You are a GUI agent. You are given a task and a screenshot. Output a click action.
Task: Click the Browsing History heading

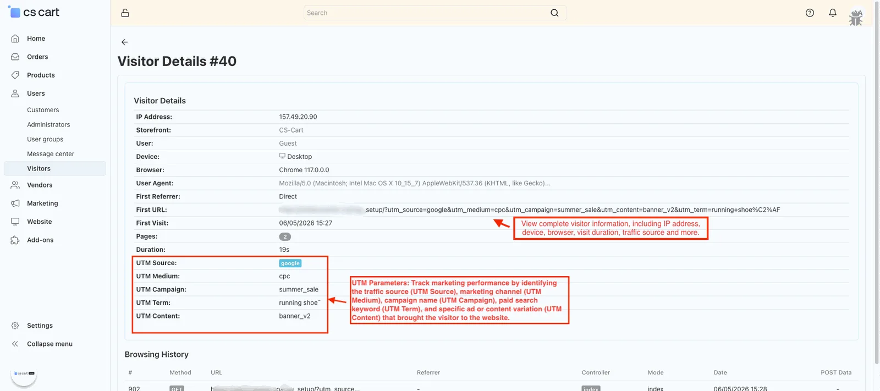click(156, 355)
